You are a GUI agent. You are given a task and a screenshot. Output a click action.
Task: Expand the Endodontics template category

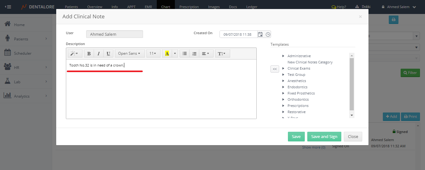[x=283, y=87]
